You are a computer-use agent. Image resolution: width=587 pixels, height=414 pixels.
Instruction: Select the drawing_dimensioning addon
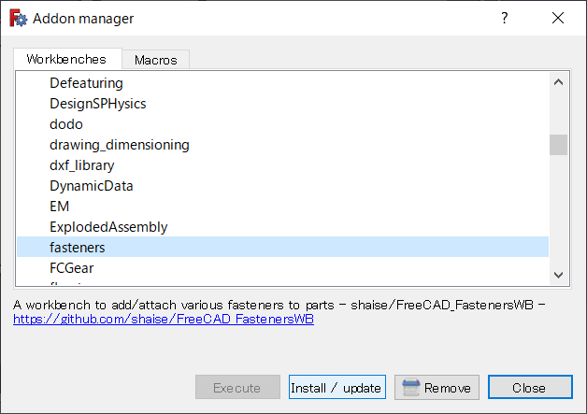click(x=119, y=145)
